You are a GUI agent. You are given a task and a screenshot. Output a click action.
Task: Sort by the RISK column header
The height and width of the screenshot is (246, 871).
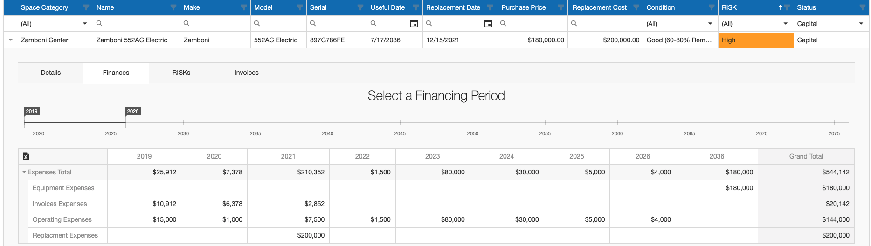click(746, 7)
